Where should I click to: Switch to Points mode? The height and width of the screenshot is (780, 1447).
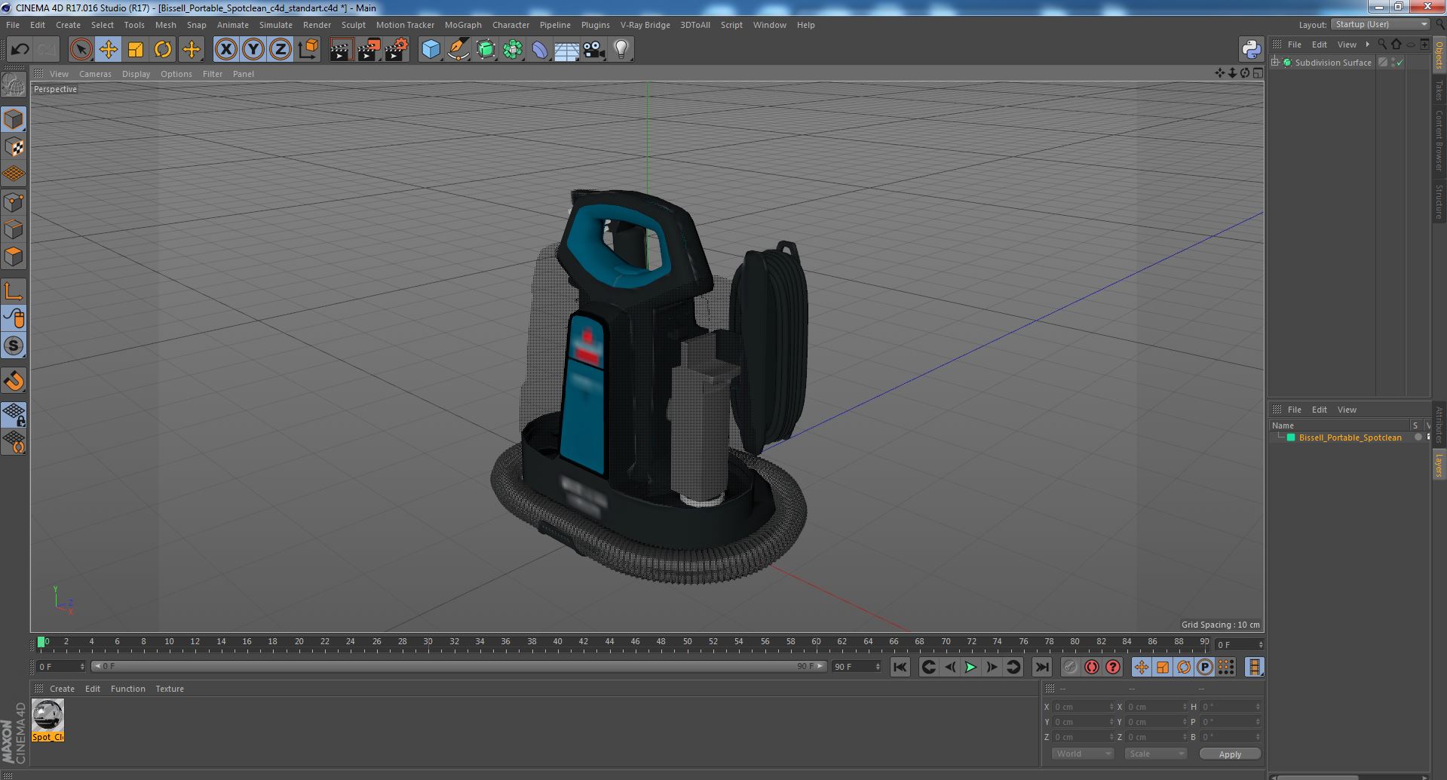14,201
